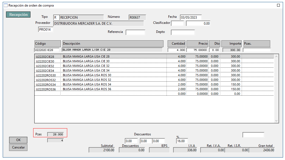Select row U22202ROS34 in the list
Screen dimensions: 285x160
click(x=154, y=84)
